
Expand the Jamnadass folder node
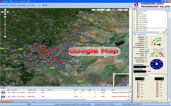pyautogui.click(x=134, y=26)
